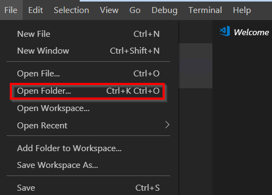Open the View menu
Image resolution: width=272 pixels, height=195 pixels.
point(109,10)
